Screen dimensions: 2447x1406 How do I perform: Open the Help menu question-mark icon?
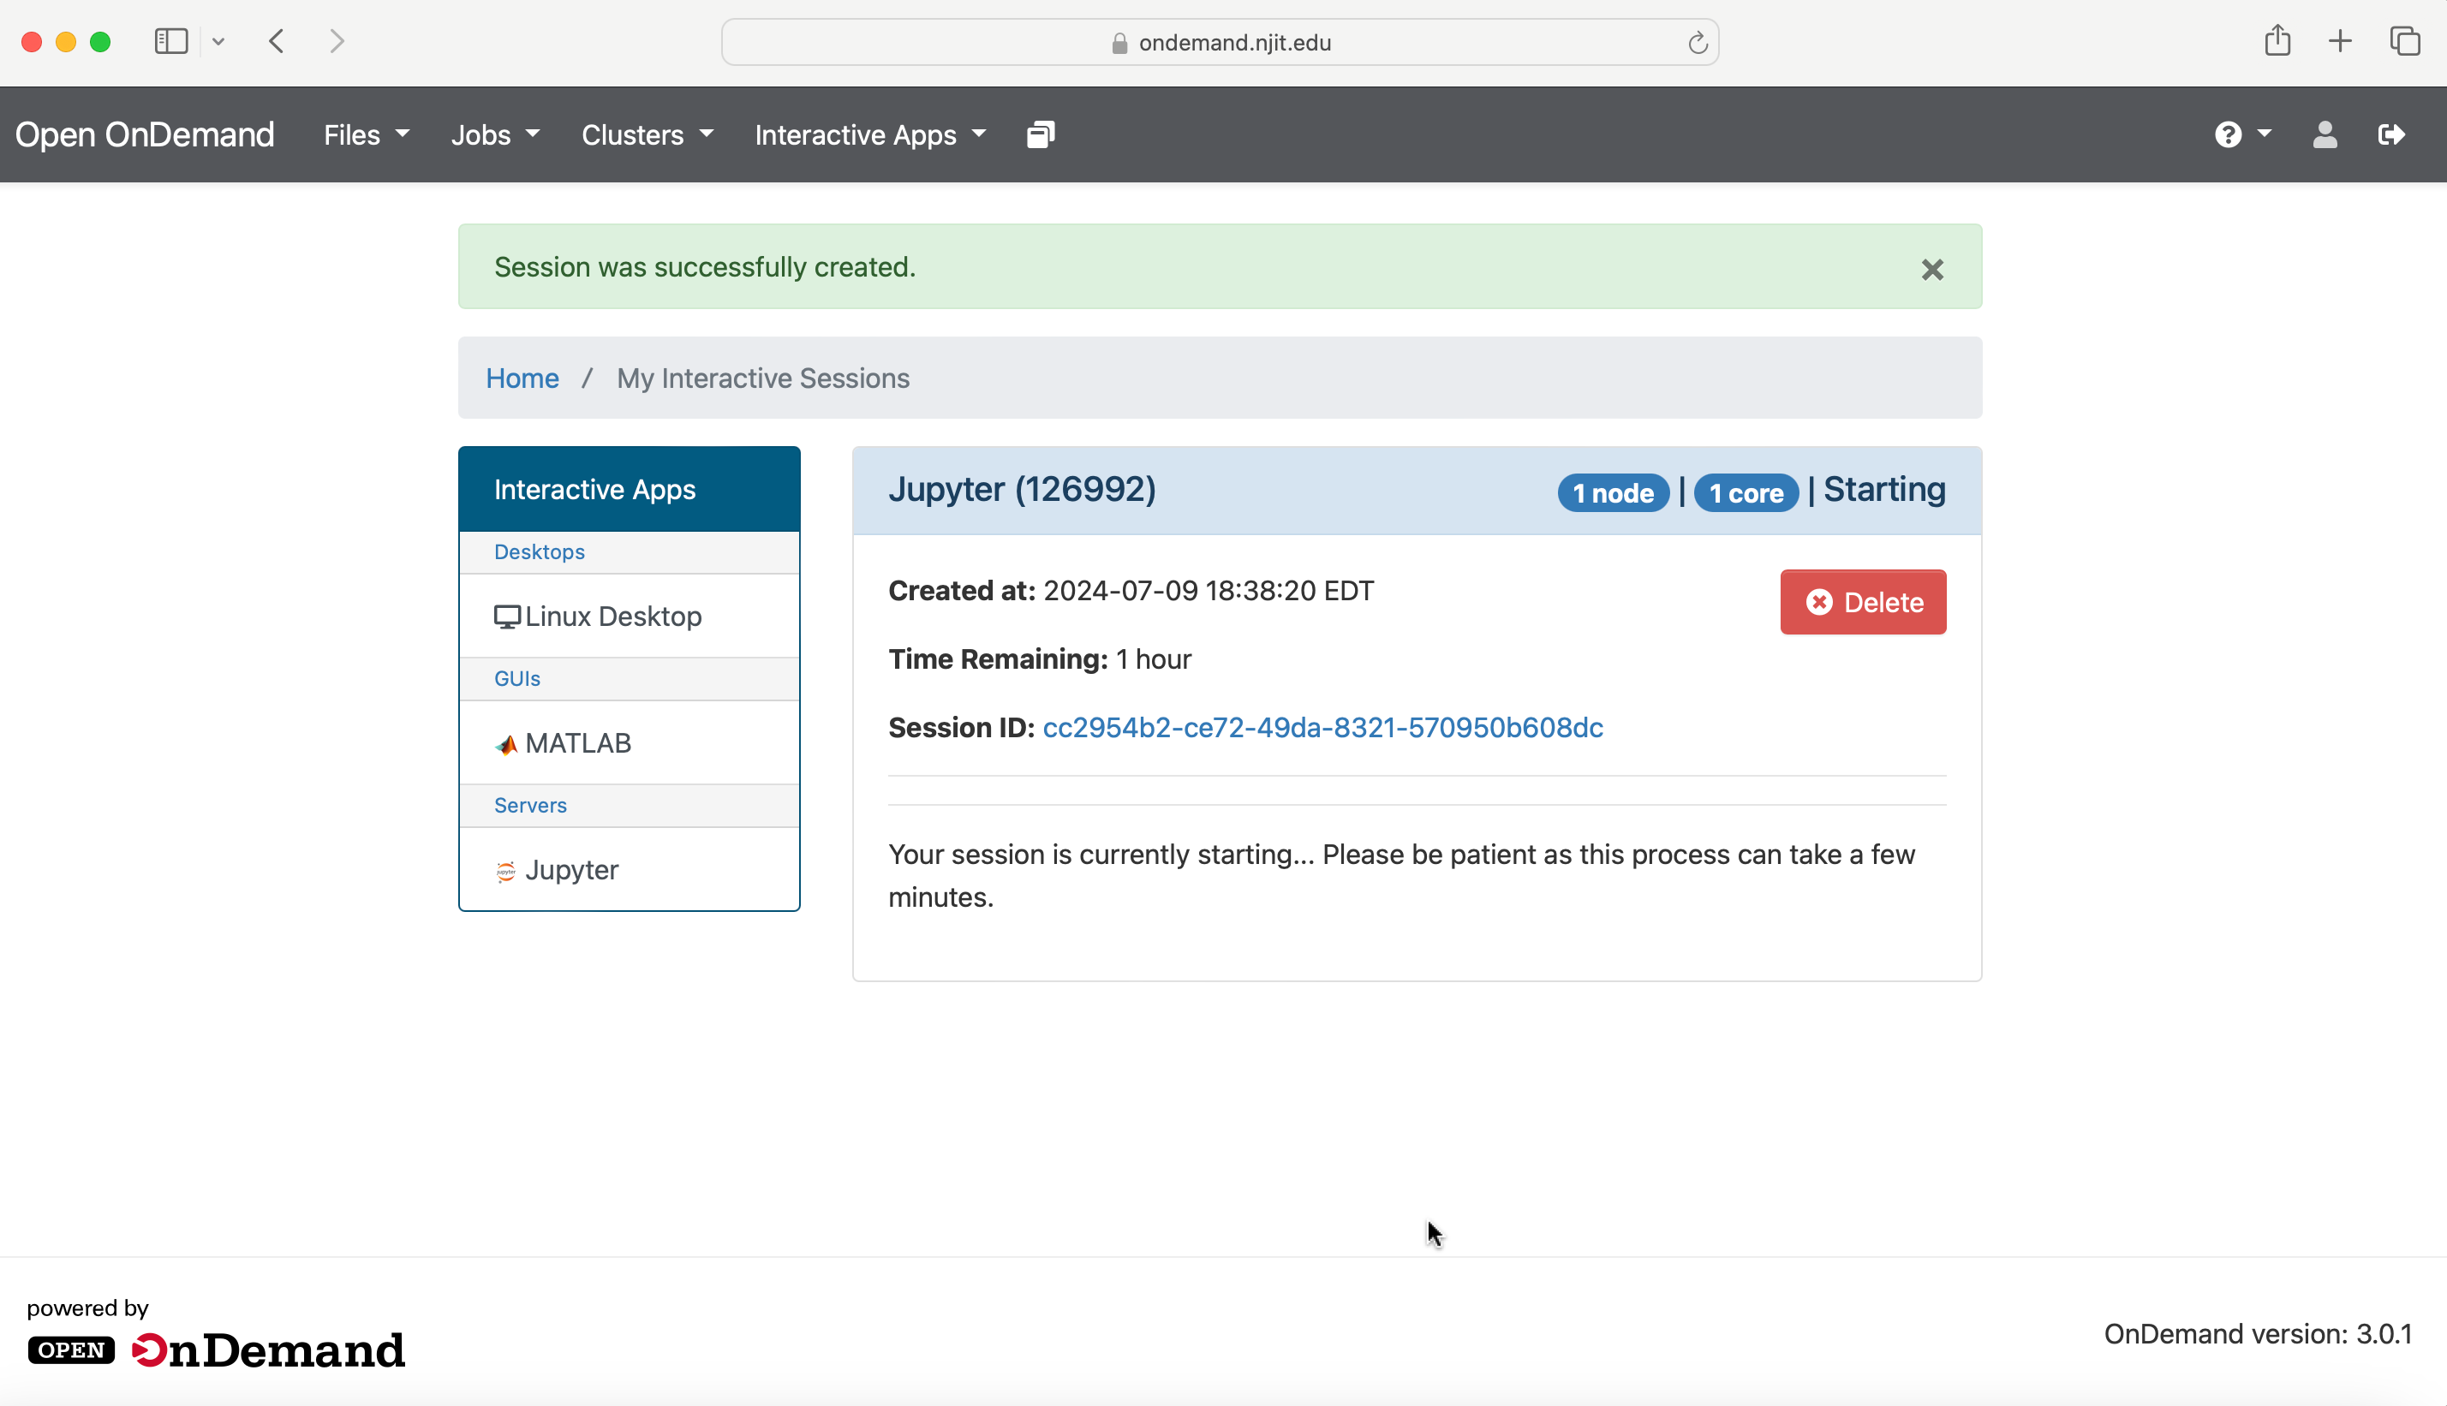[2228, 134]
